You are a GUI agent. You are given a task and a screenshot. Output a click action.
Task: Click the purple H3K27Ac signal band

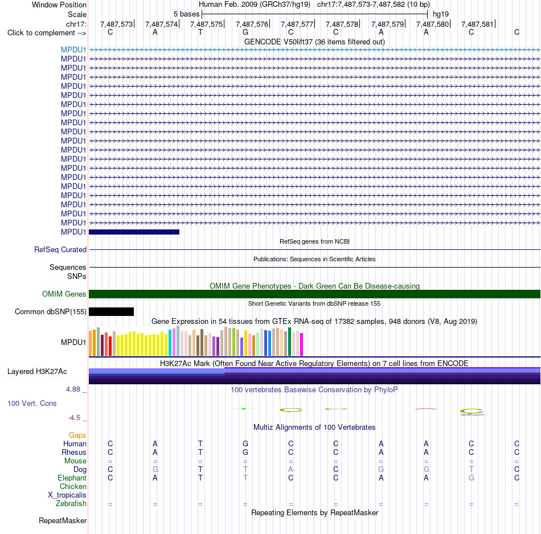[x=314, y=376]
